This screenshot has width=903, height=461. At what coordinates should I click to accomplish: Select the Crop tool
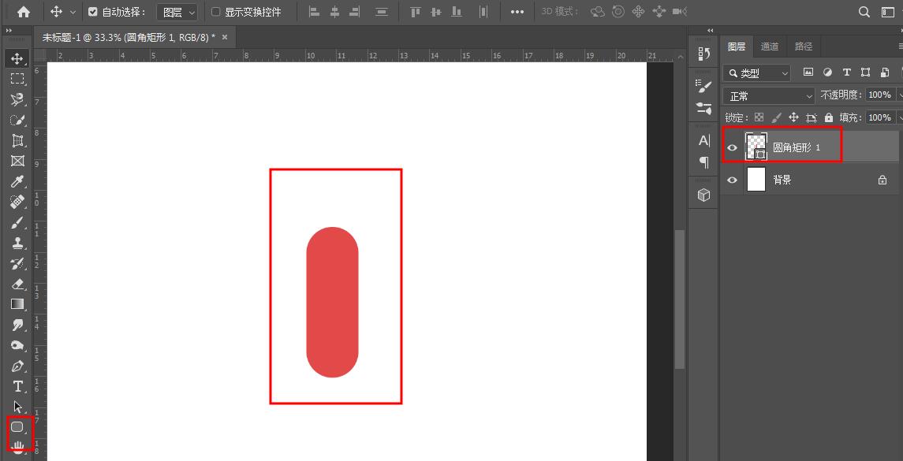[x=17, y=139]
